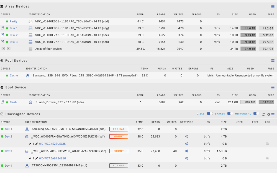The image size is (277, 173).
Task: Toggle the SHARES switch
Action: pyautogui.click(x=230, y=113)
